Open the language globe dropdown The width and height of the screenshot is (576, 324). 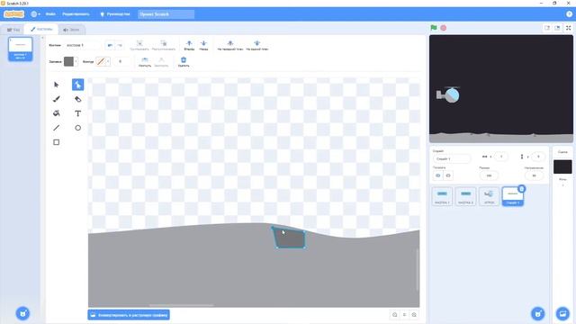coord(35,14)
